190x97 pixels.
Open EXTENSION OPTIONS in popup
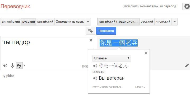(107, 87)
